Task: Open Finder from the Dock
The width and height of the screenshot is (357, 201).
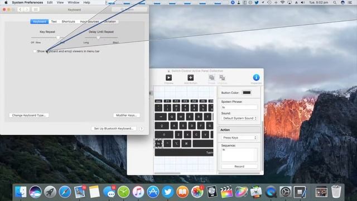Action: [x=21, y=192]
